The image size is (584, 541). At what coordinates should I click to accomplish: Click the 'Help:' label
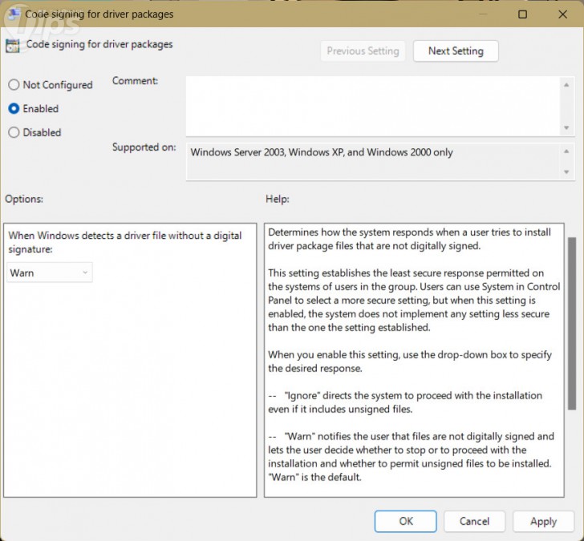pos(278,199)
